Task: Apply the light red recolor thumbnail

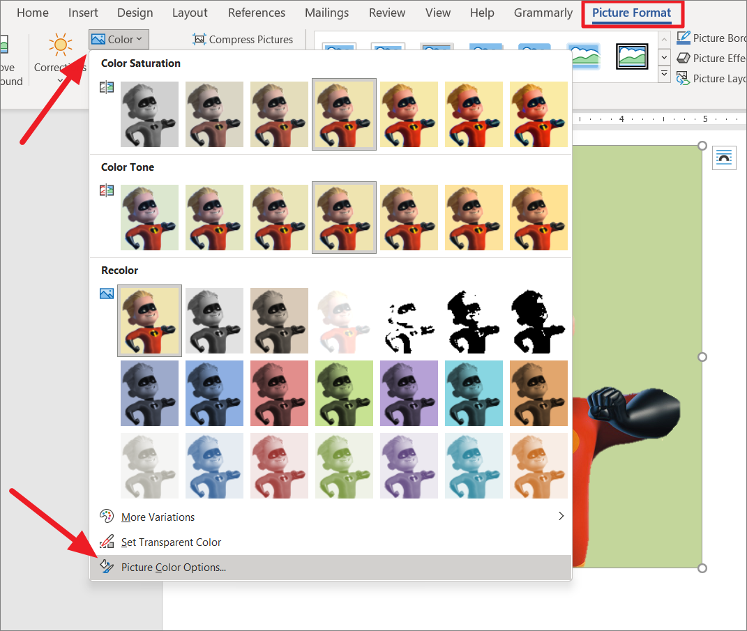Action: pos(279,466)
